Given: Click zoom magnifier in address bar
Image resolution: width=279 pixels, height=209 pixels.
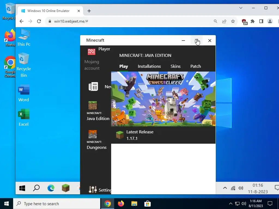Looking at the screenshot, I should [x=216, y=21].
